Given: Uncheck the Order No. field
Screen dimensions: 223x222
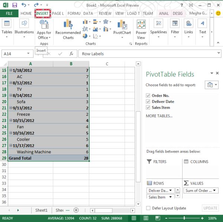Looking at the screenshot, I should (x=148, y=96).
